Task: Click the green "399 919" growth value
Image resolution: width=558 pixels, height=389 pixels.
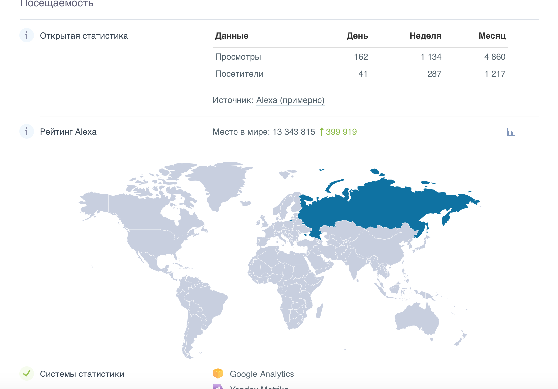Action: (x=341, y=132)
